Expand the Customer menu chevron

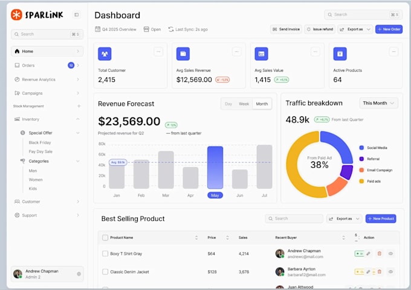(78, 201)
